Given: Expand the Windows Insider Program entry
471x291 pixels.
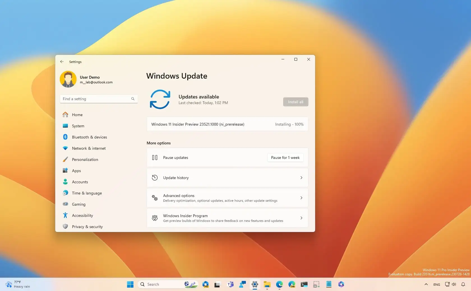Looking at the screenshot, I should click(301, 218).
